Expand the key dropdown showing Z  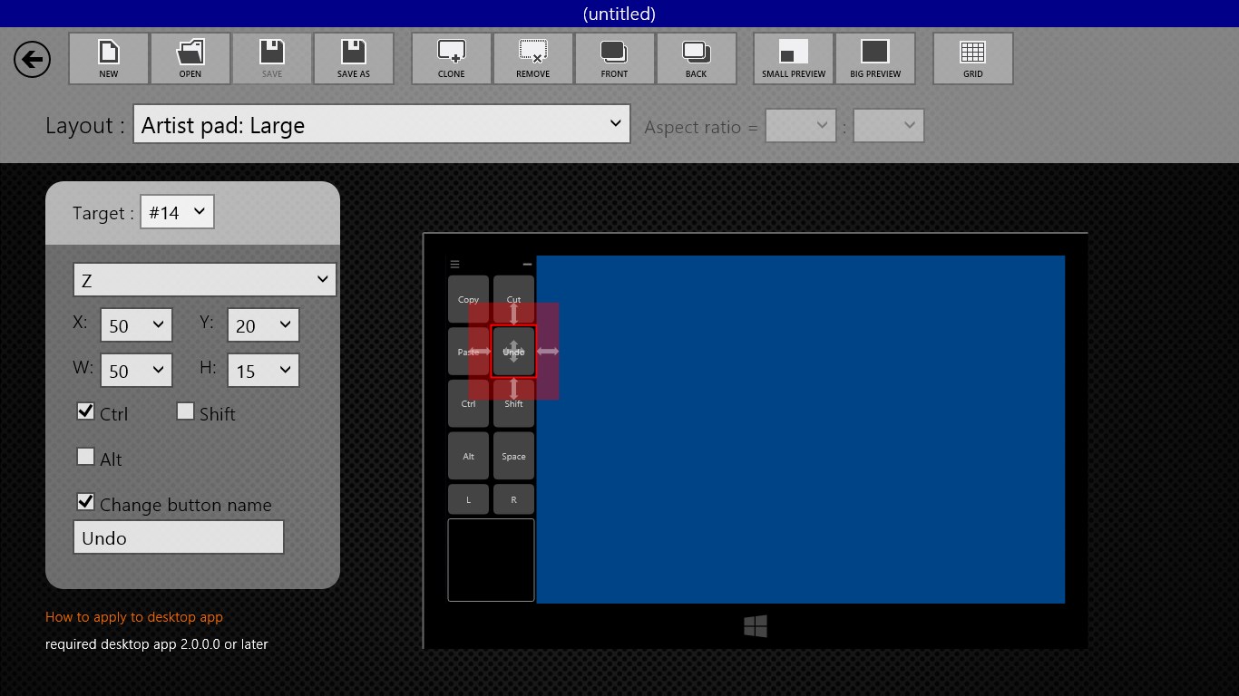tap(205, 280)
